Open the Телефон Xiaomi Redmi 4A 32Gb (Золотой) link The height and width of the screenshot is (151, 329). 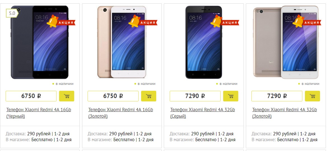284,113
